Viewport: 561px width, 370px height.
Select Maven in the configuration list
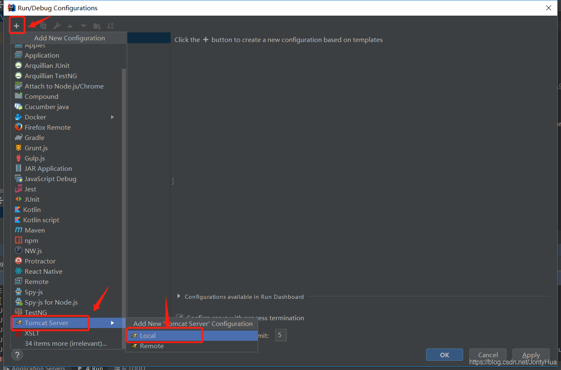point(35,230)
